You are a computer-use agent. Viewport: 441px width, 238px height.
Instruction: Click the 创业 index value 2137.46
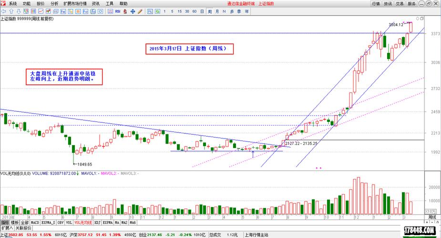coord(154,235)
